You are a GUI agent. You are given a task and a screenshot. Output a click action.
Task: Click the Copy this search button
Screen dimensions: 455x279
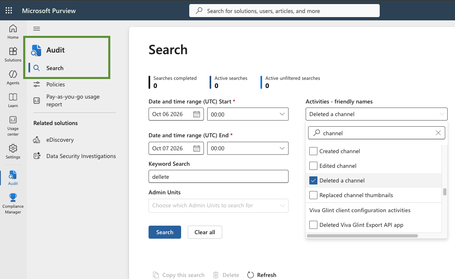pos(179,275)
